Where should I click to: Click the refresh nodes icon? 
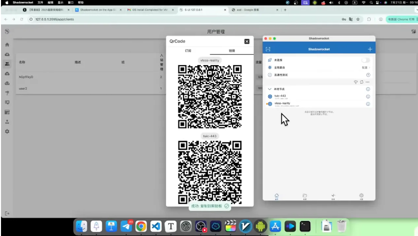click(362, 82)
